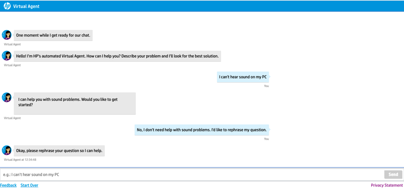
Task: Click the "Okay, please rephrase your question" message
Action: coord(59,150)
